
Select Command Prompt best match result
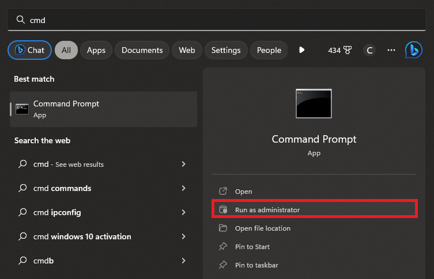point(104,109)
